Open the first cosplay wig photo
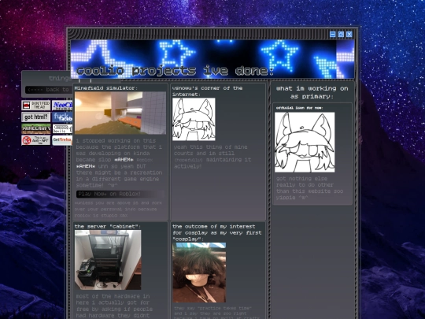Screen dimensions: 425x319 point(199,273)
